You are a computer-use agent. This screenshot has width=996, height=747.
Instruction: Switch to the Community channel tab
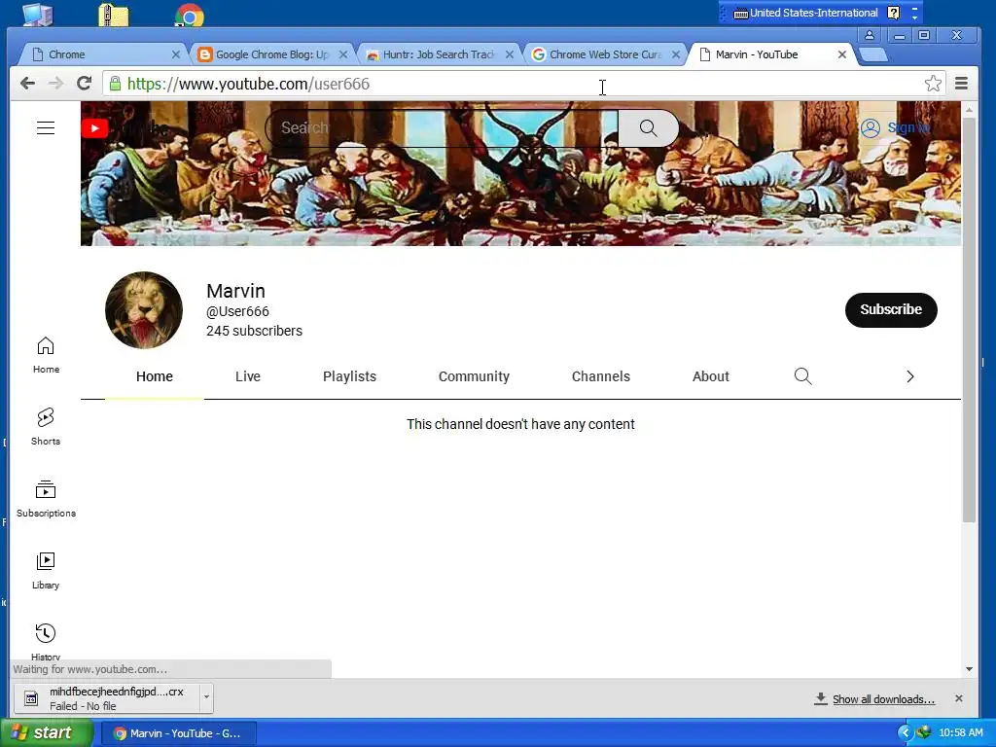pos(474,376)
